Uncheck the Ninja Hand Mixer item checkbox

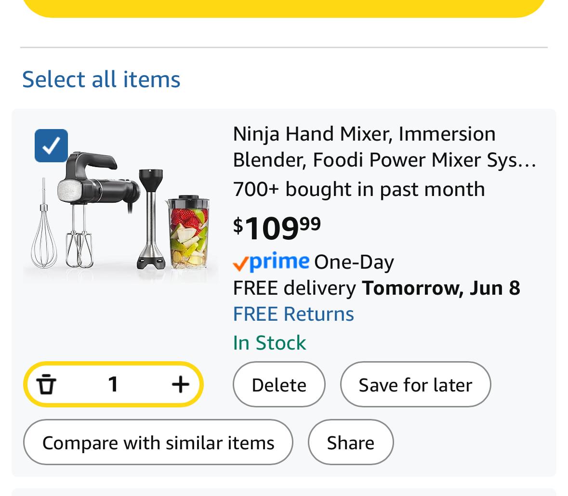click(51, 145)
